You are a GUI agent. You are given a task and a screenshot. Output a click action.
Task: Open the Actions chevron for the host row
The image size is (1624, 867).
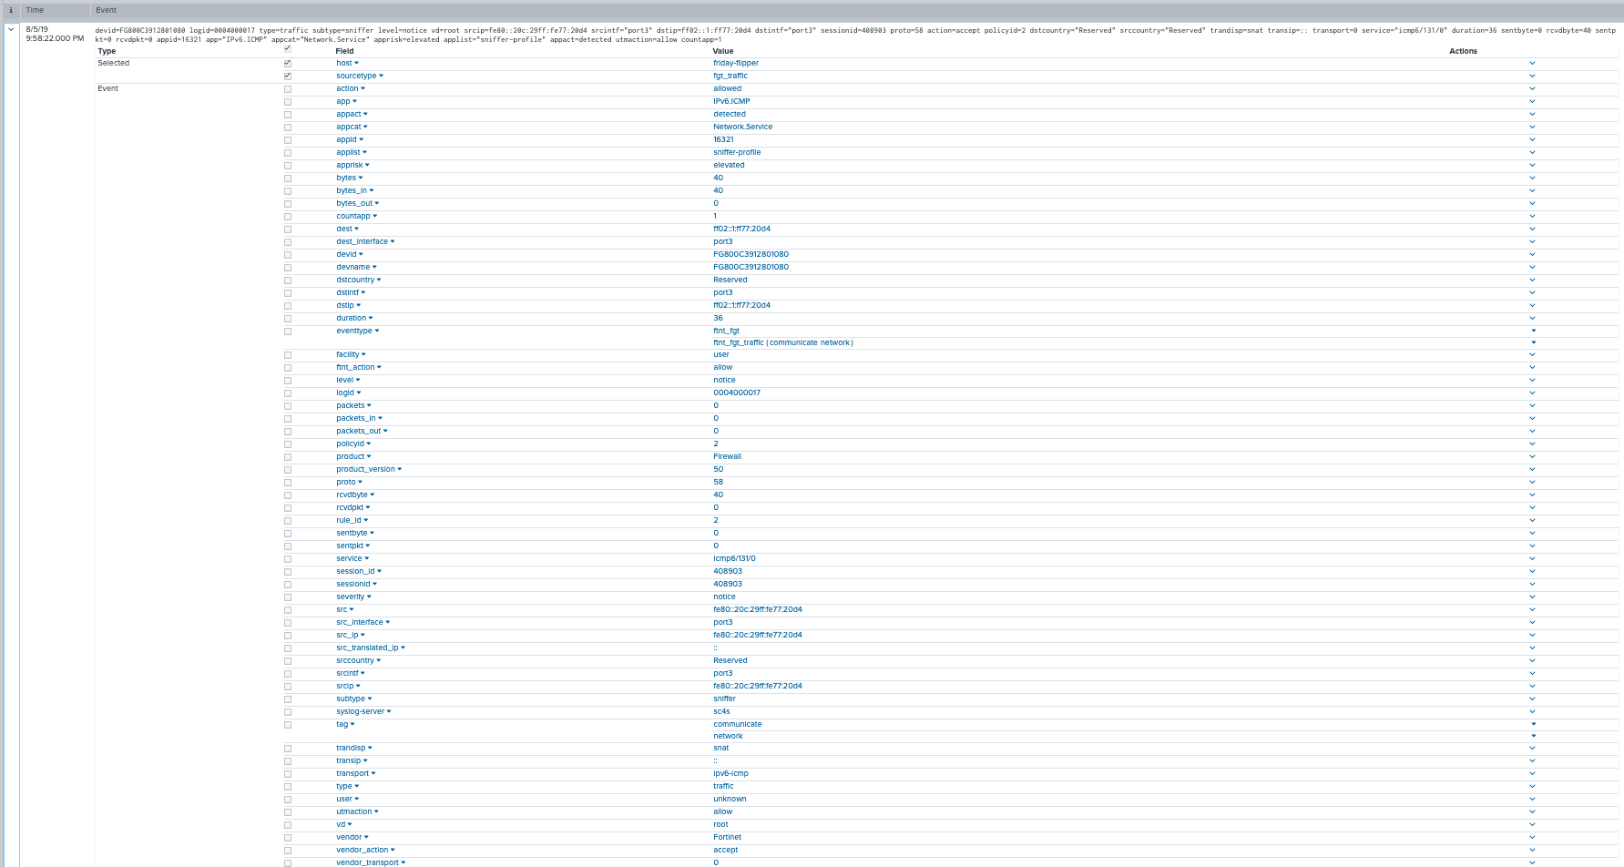(1532, 64)
